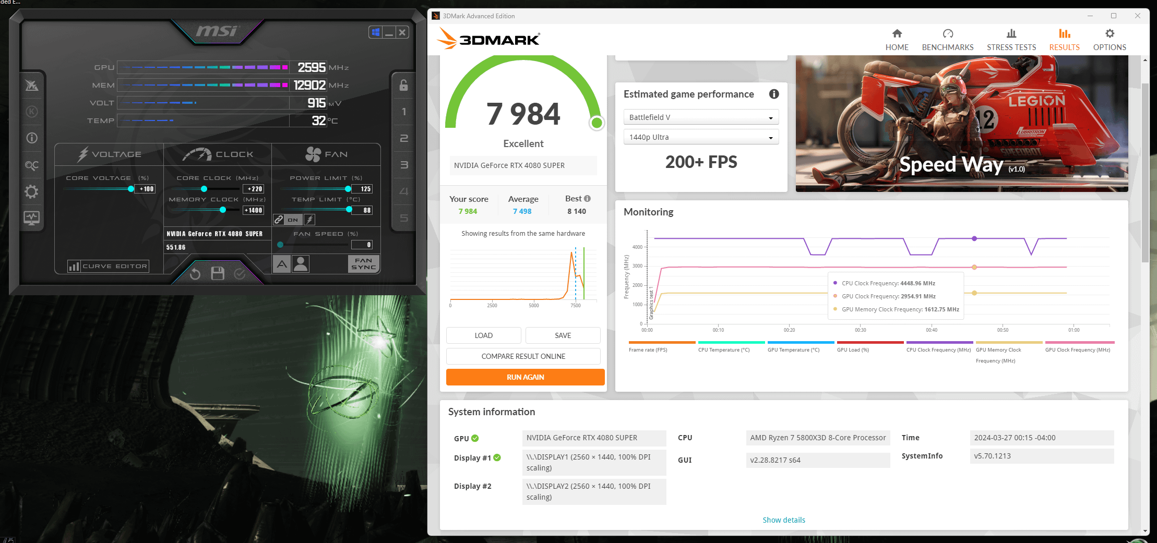The height and width of the screenshot is (543, 1157).
Task: Toggle the CPU Clock Frequency chart series
Action: point(940,347)
